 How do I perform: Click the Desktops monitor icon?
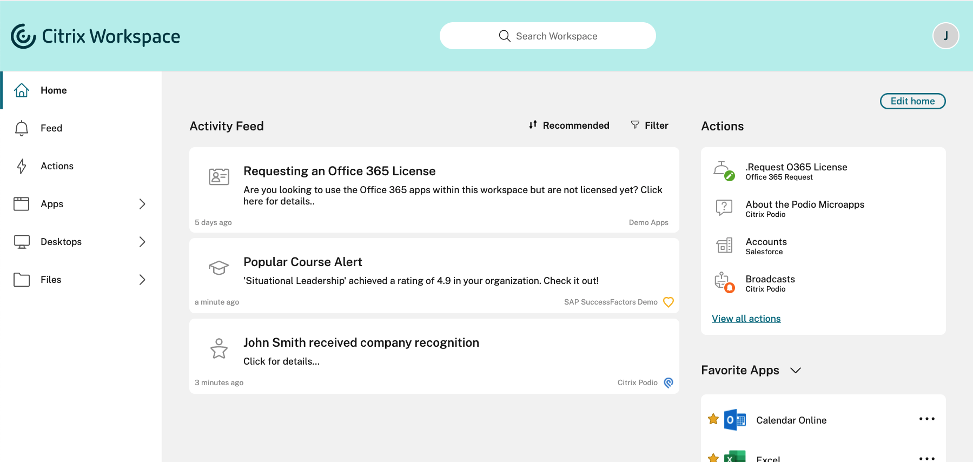[22, 242]
